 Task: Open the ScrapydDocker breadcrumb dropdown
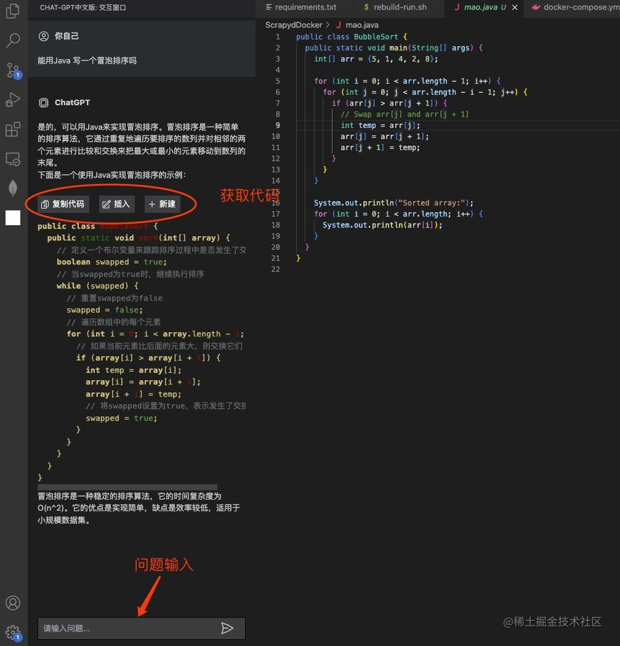coord(294,25)
